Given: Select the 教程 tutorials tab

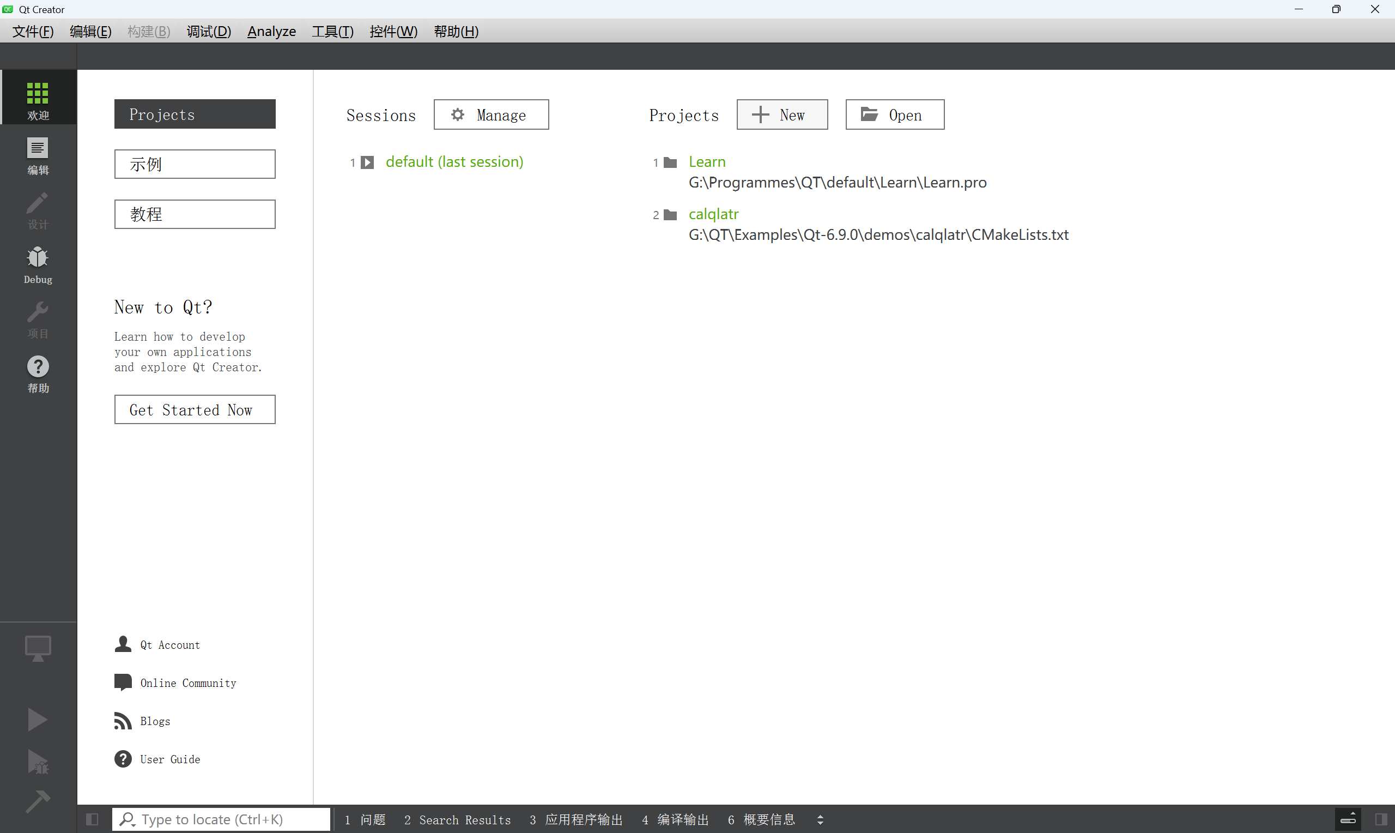Looking at the screenshot, I should click(195, 214).
